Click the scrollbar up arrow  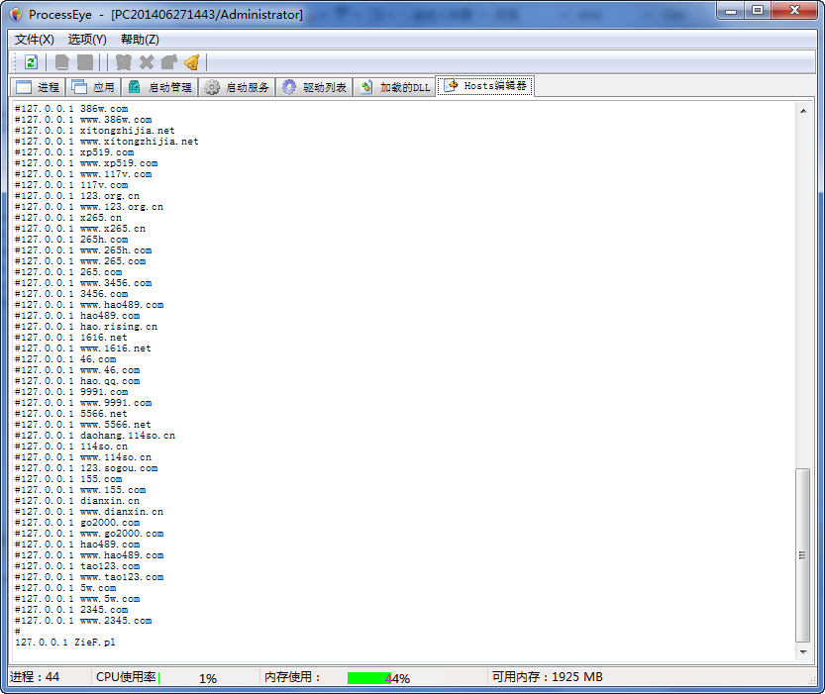(803, 111)
